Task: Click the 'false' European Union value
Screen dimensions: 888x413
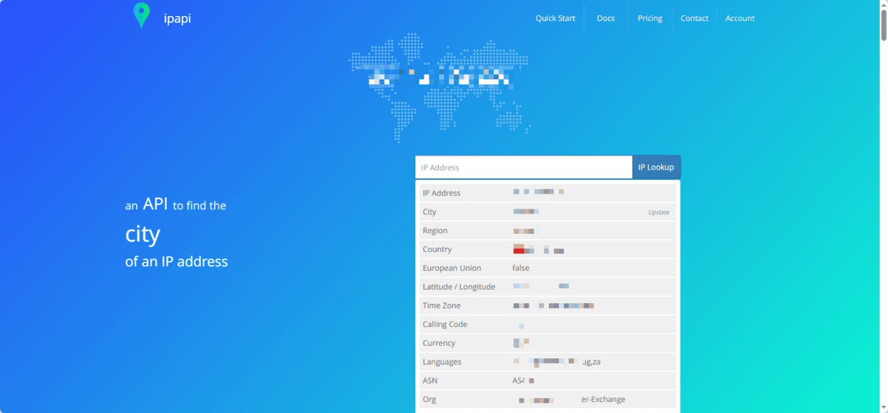Action: coord(521,268)
